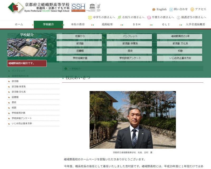
Task: Open 図書館 in the left sidebar
Action: tap(15, 97)
